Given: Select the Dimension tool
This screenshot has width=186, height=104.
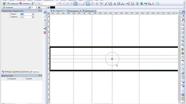Looking at the screenshot, I should coord(122,4).
